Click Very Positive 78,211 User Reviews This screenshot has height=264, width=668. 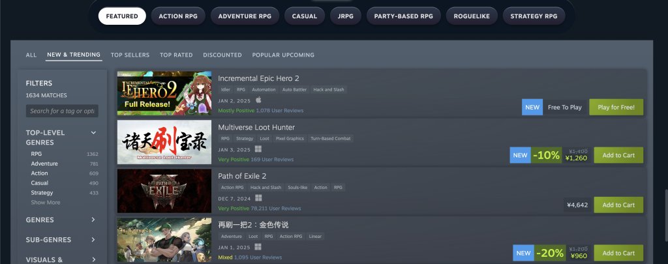260,209
